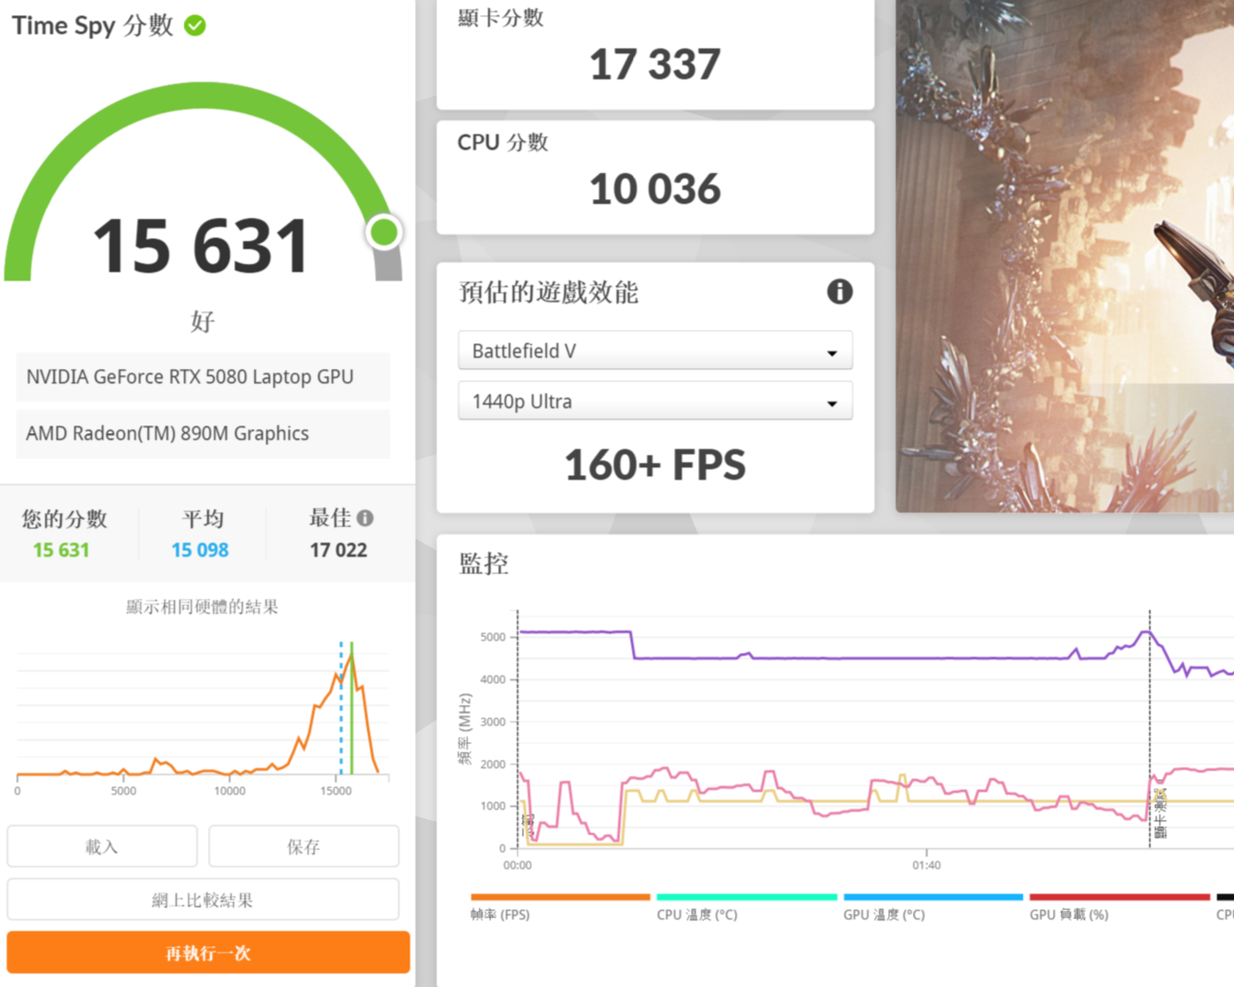Click the 保存 button
Image resolution: width=1234 pixels, height=987 pixels.
pos(303,846)
